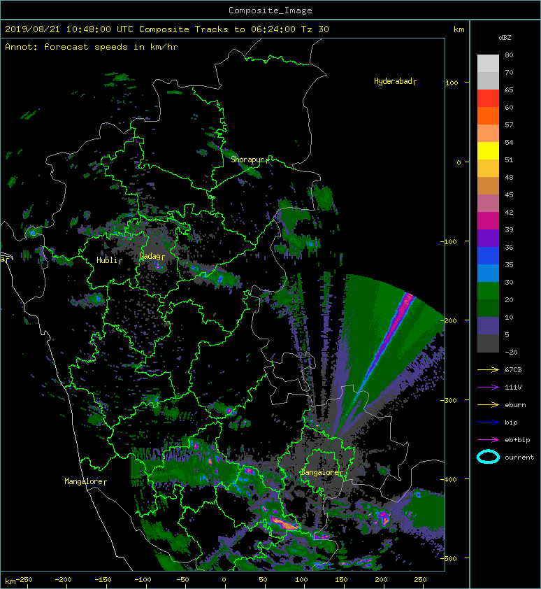This screenshot has width=541, height=589.
Task: Click the purple 111V arrow legend icon
Action: pyautogui.click(x=488, y=388)
